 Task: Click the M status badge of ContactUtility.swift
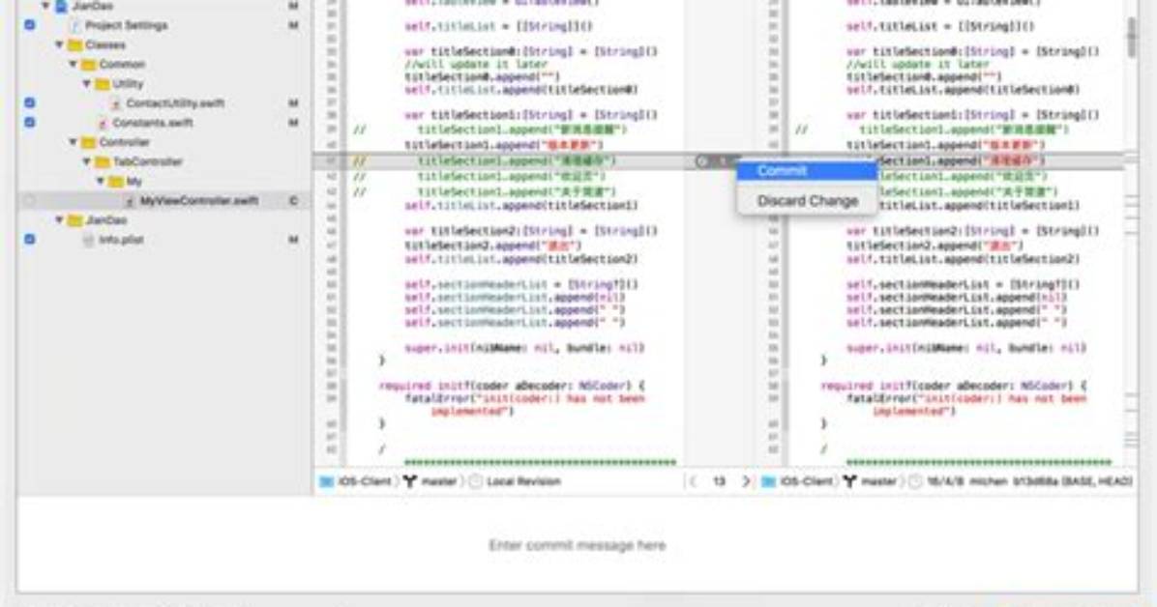(x=294, y=103)
